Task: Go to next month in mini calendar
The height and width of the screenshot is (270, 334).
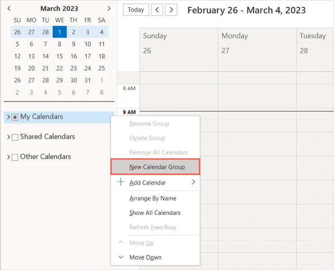Action: click(109, 9)
